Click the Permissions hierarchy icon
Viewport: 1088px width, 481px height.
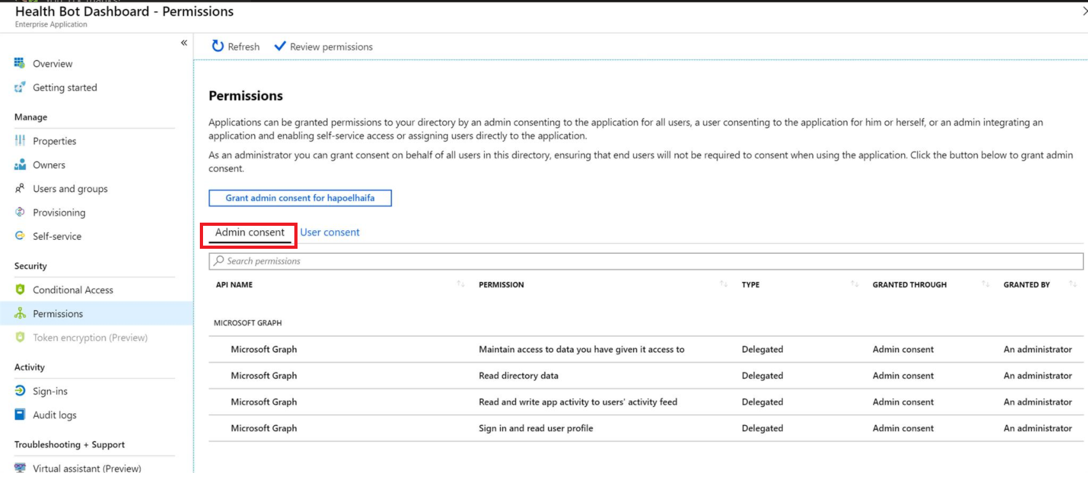pyautogui.click(x=20, y=313)
